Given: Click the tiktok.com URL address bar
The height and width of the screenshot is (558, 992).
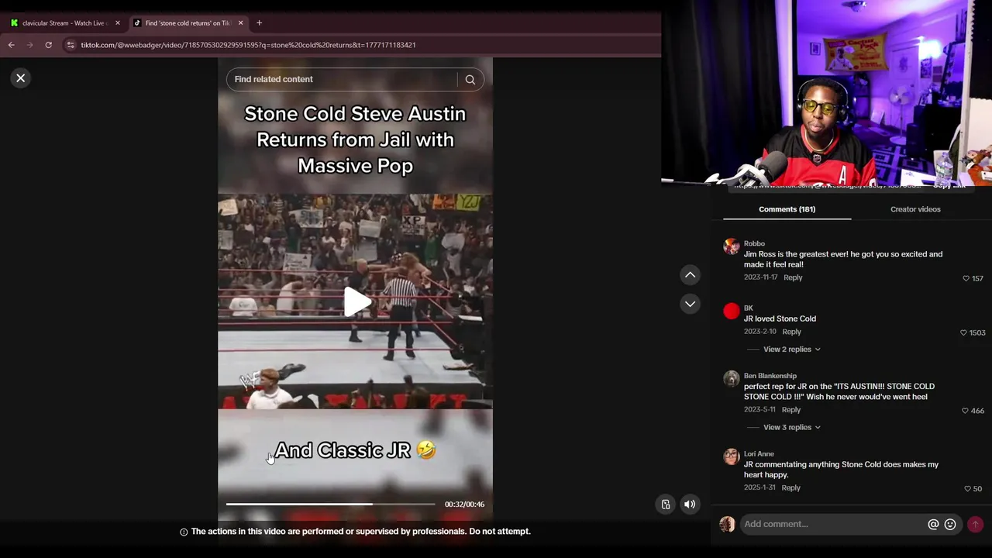Looking at the screenshot, I should click(x=248, y=45).
